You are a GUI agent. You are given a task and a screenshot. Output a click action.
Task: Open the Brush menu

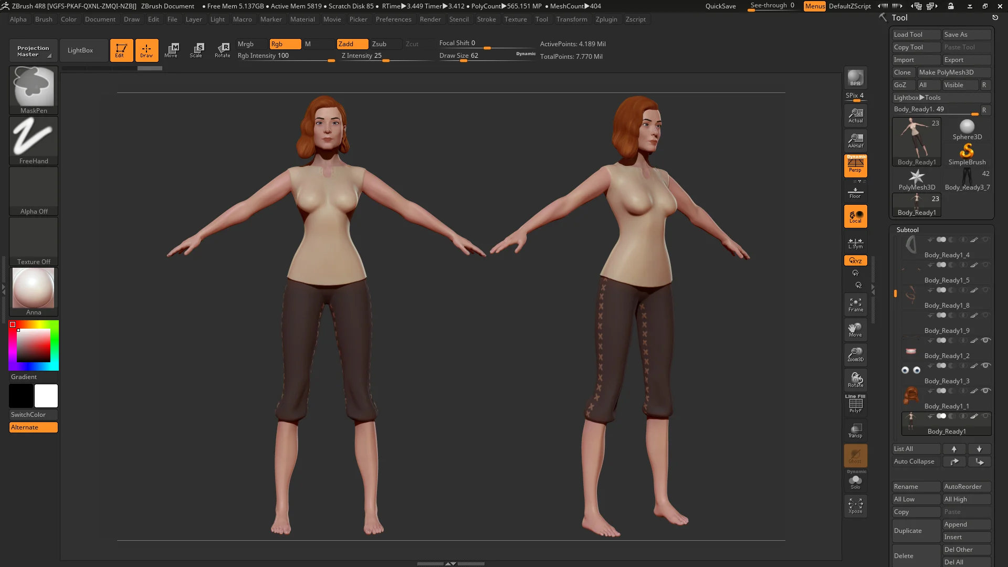(44, 19)
